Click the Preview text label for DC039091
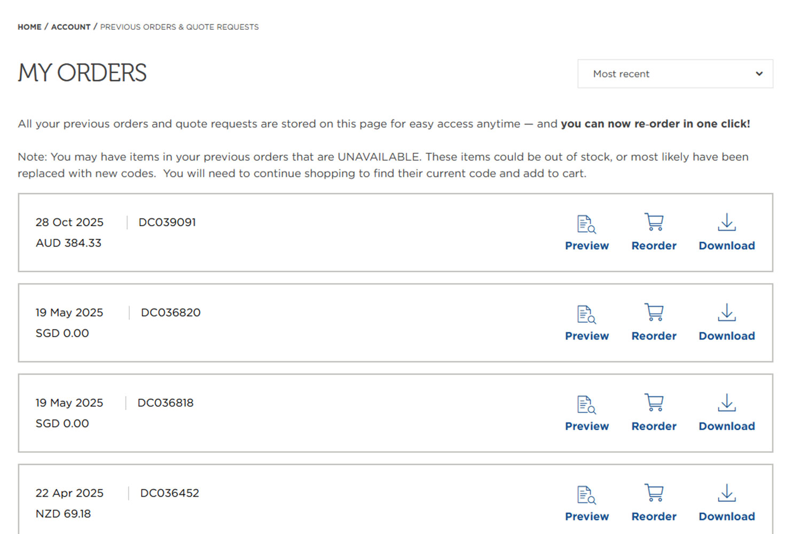This screenshot has width=801, height=534. tap(587, 246)
